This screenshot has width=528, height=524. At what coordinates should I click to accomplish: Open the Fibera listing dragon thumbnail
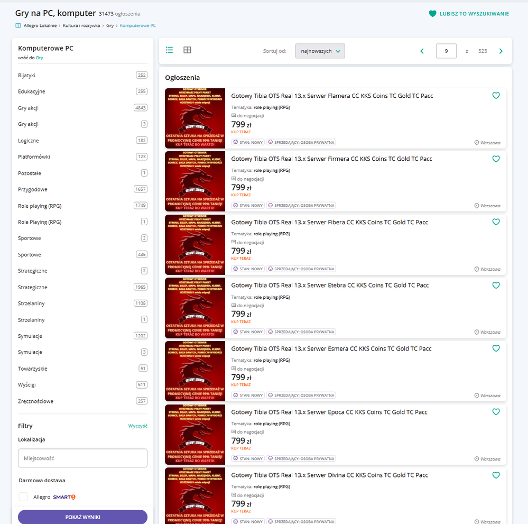tap(195, 245)
